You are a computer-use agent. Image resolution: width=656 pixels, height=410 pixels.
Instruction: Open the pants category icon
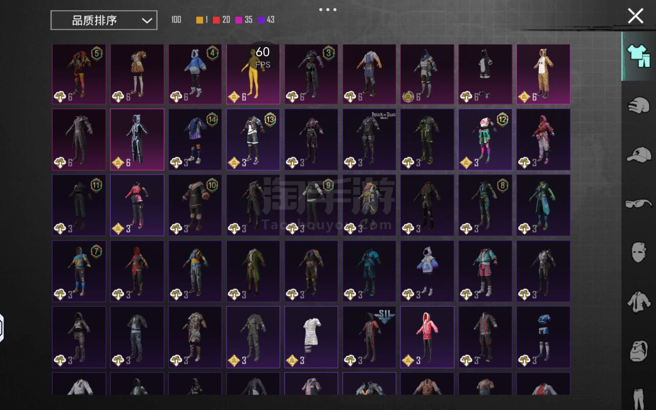pos(639,398)
